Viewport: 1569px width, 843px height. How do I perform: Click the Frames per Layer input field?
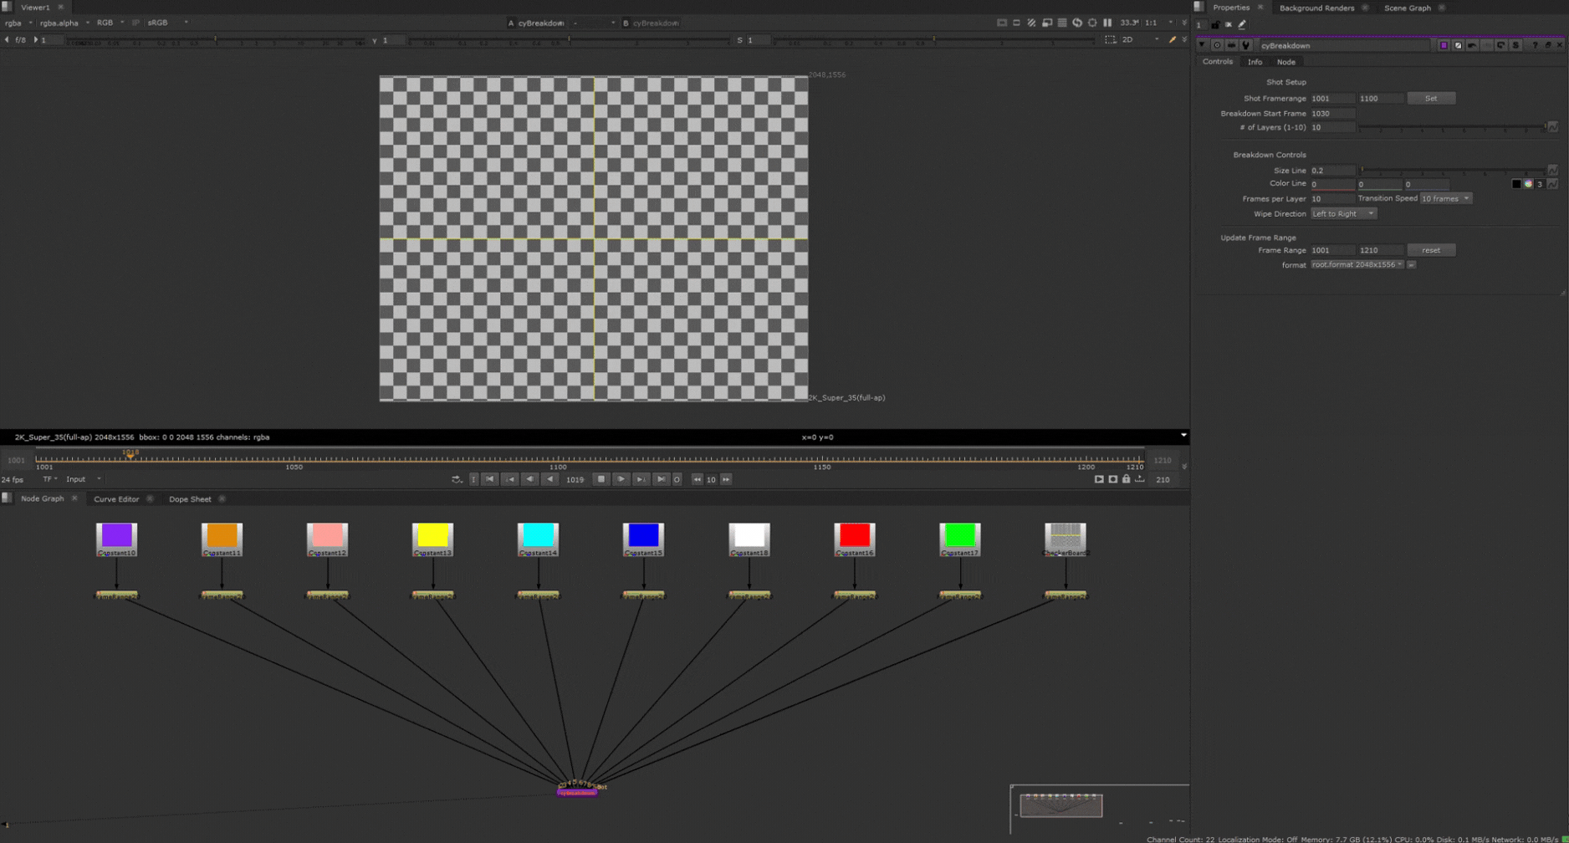tap(1332, 198)
